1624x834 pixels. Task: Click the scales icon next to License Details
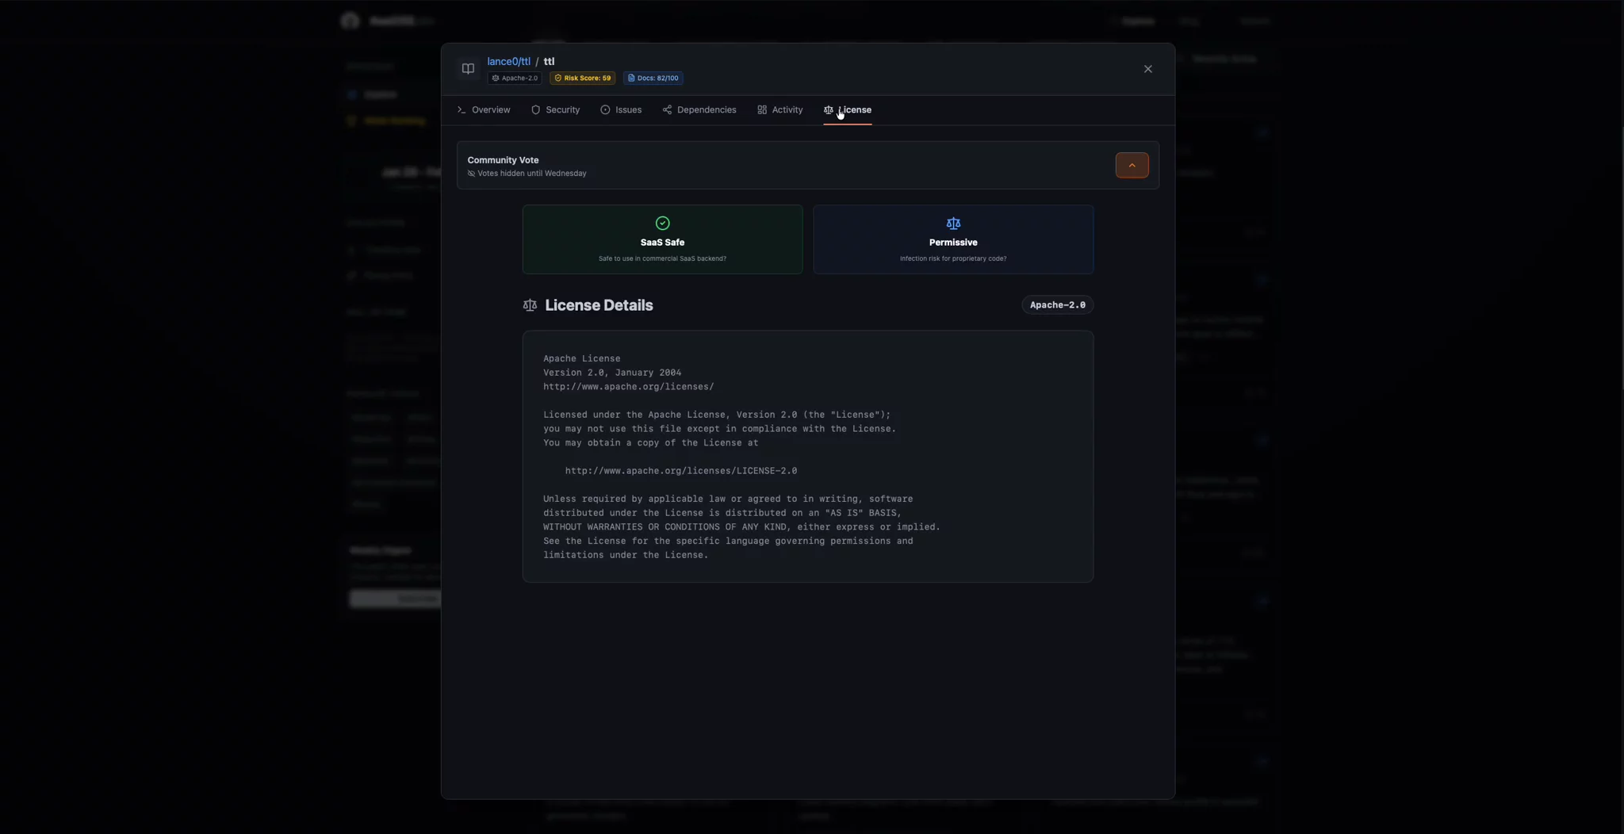pos(530,304)
